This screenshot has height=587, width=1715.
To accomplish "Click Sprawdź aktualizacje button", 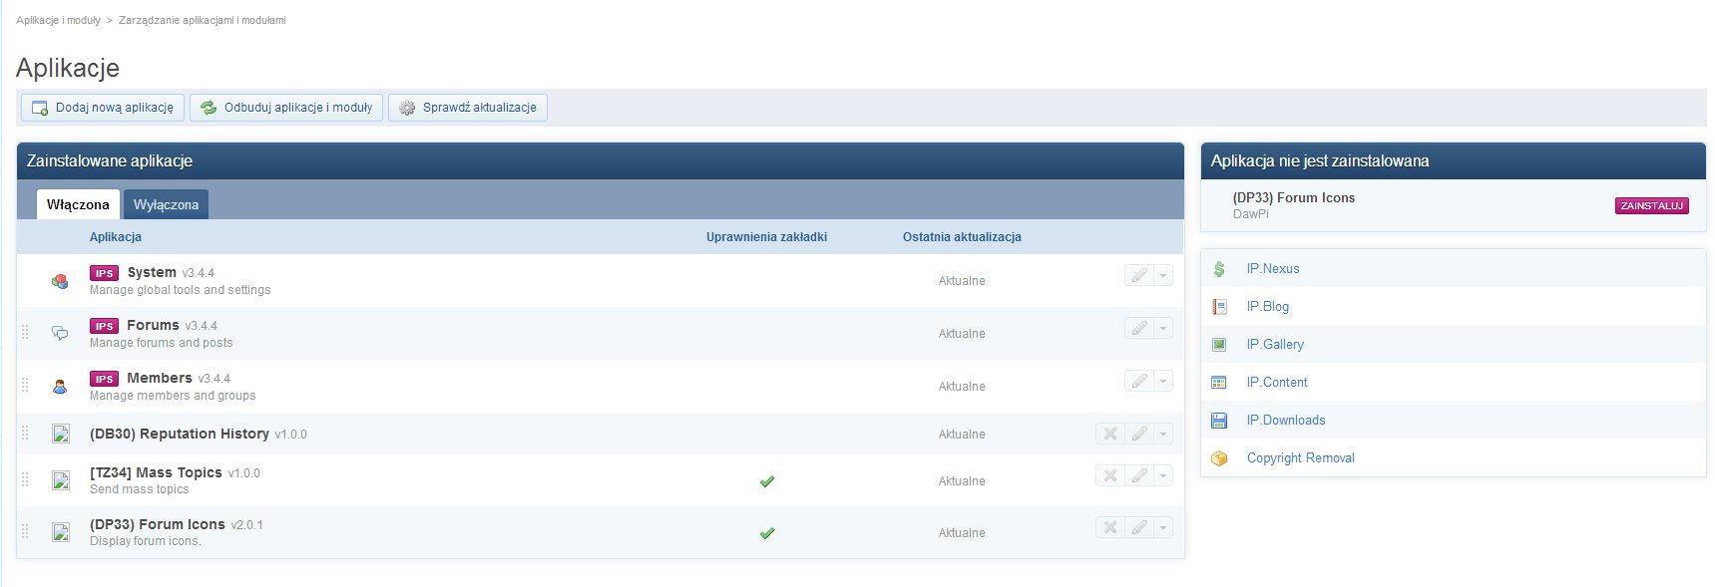I will (468, 108).
